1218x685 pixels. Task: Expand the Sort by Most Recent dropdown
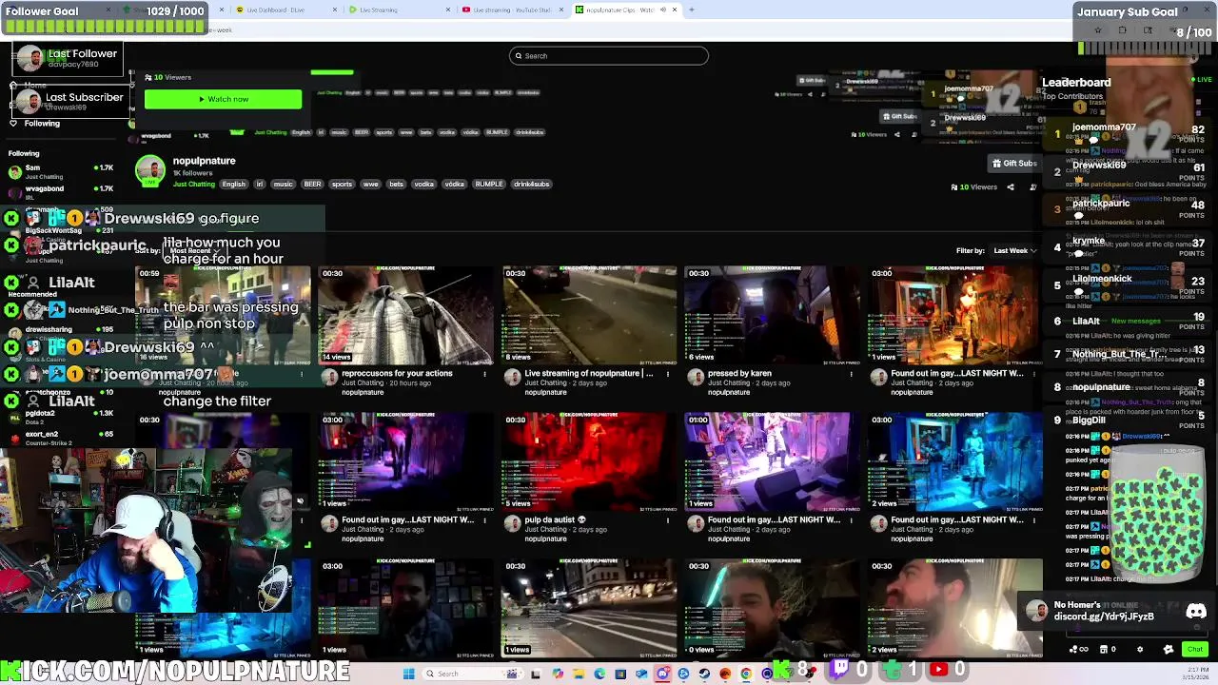click(195, 251)
